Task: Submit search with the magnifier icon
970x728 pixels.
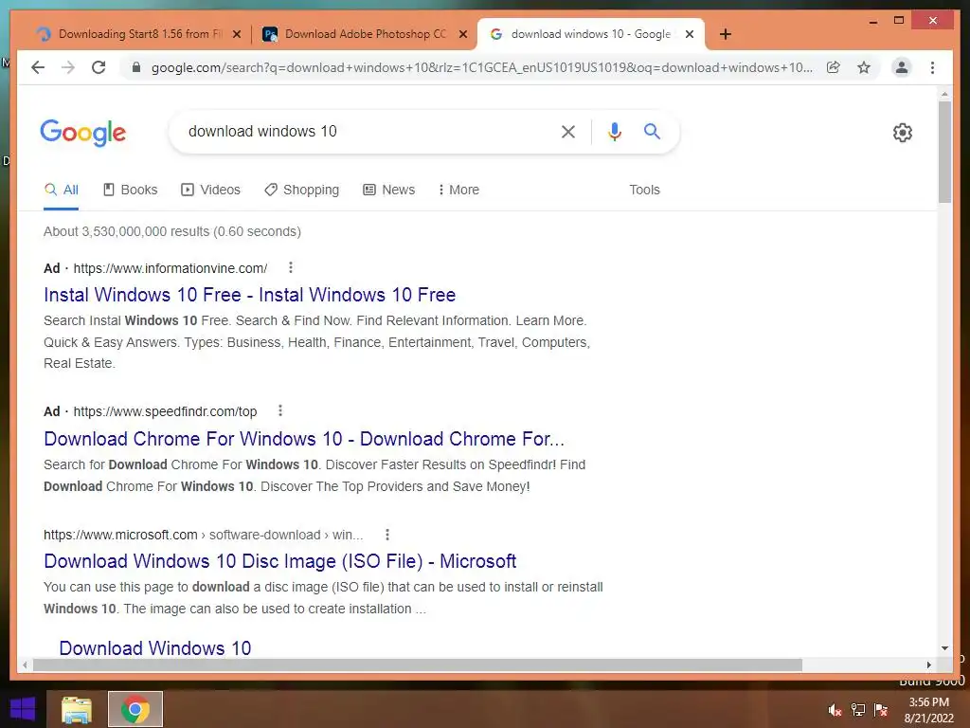Action: tap(652, 131)
